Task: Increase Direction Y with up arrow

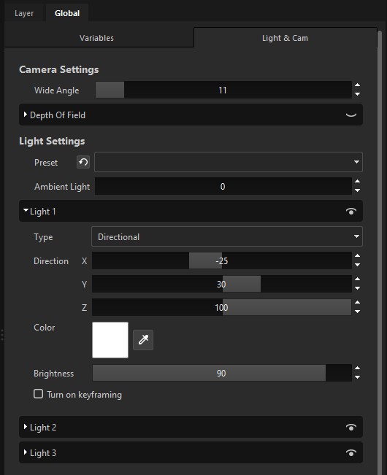Action: [x=357, y=279]
